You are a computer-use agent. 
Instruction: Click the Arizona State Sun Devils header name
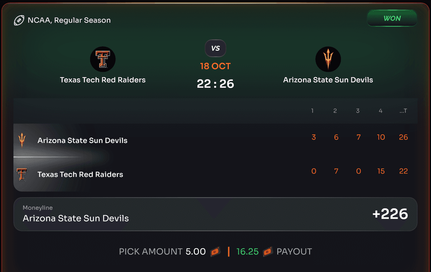click(x=328, y=80)
